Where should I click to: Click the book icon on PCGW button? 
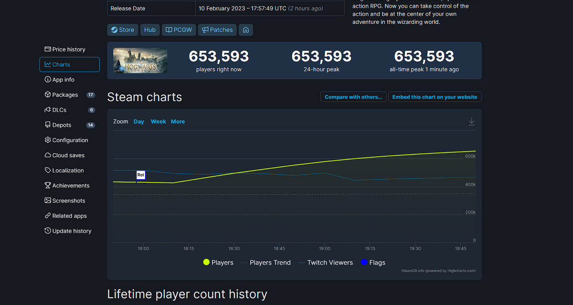click(x=169, y=30)
